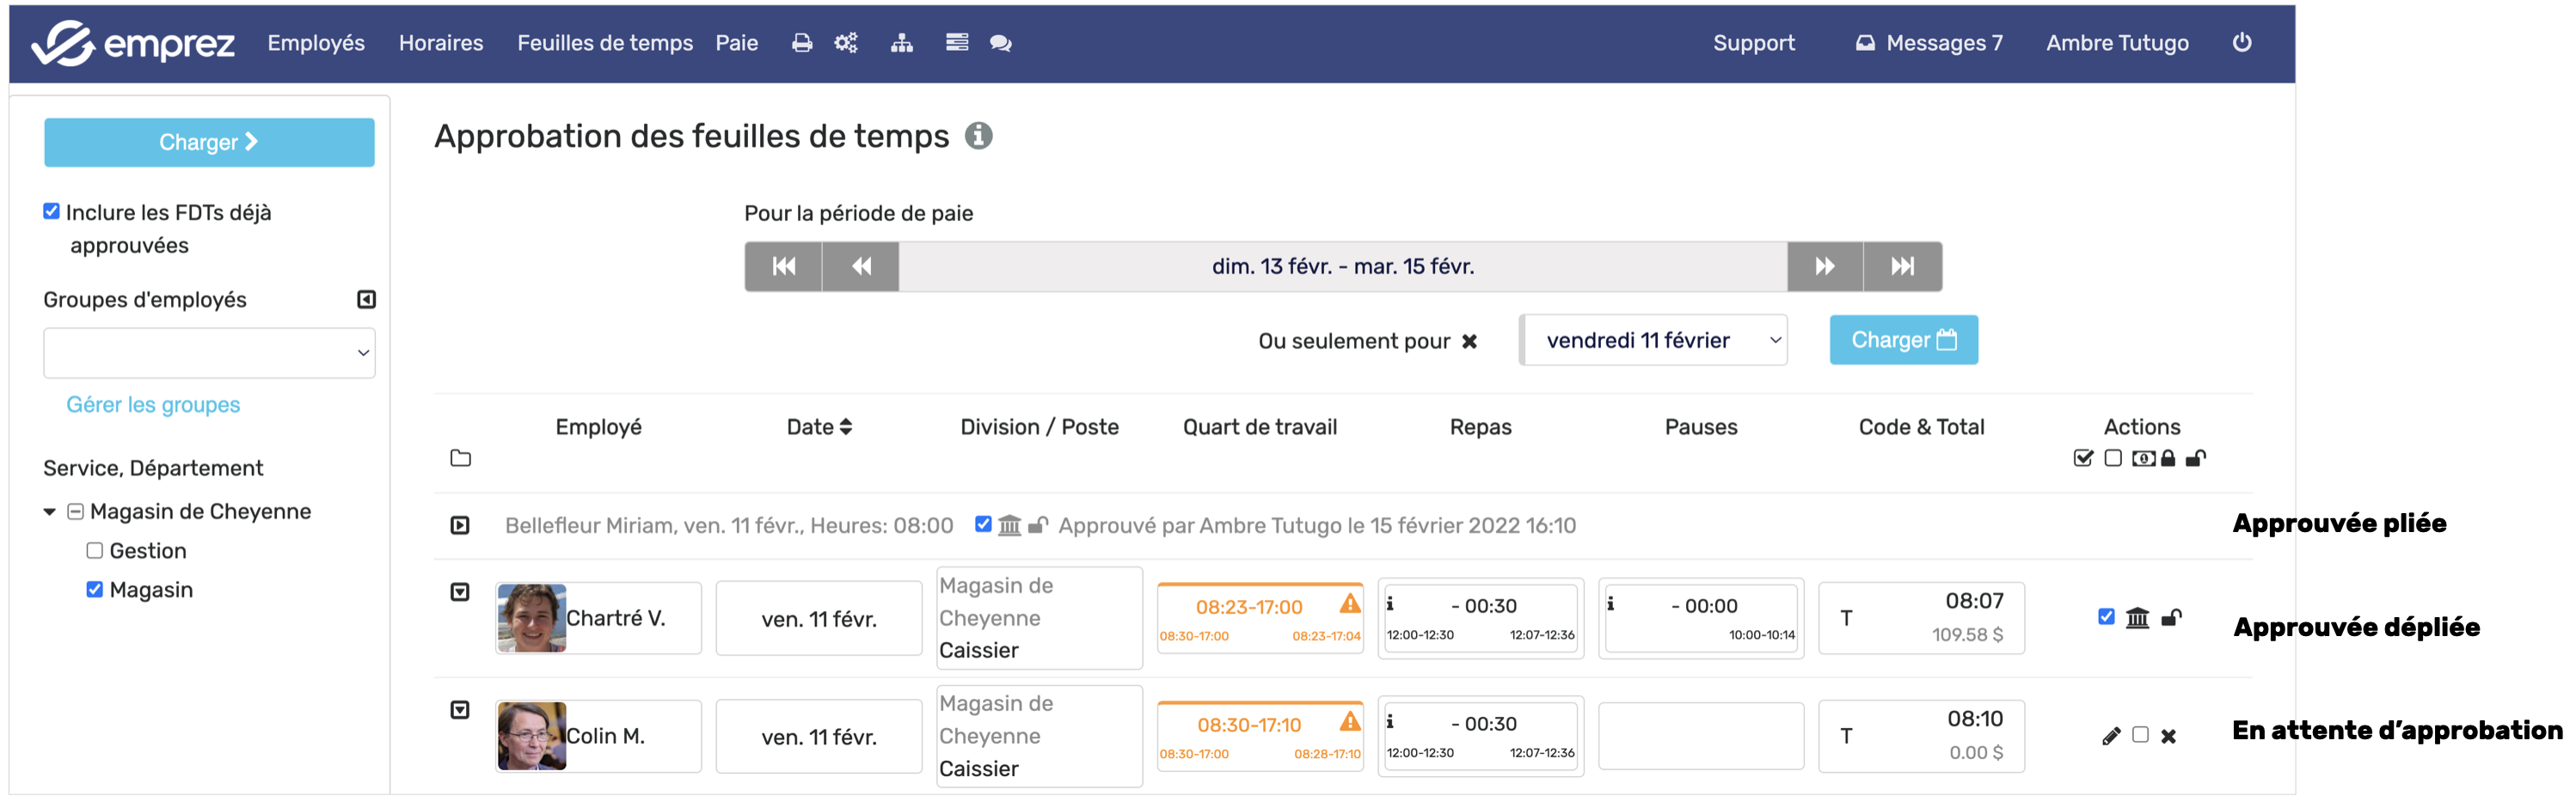Open the chat bubbles icon
Viewport: 2576px width, 808px height.
(x=1000, y=43)
